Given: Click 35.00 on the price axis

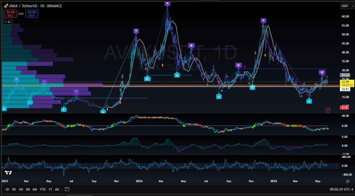Looking at the screenshot, I should [x=345, y=61].
